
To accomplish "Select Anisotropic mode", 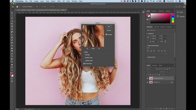I will [84, 64].
